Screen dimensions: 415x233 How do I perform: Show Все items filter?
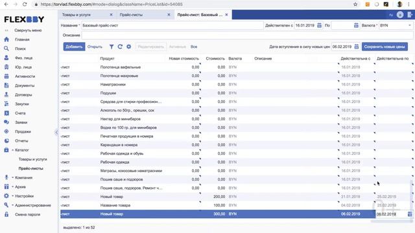pyautogui.click(x=194, y=47)
